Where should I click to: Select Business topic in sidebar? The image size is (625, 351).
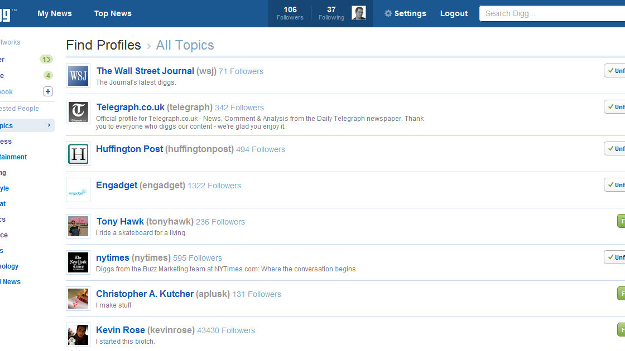6,142
